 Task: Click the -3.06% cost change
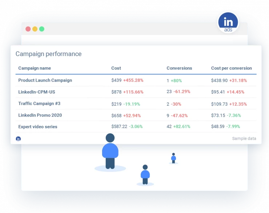coord(136,127)
